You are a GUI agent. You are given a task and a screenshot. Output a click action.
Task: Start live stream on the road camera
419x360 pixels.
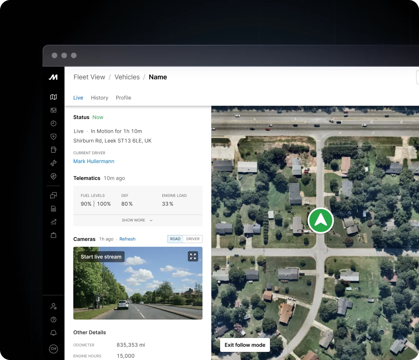coord(101,256)
